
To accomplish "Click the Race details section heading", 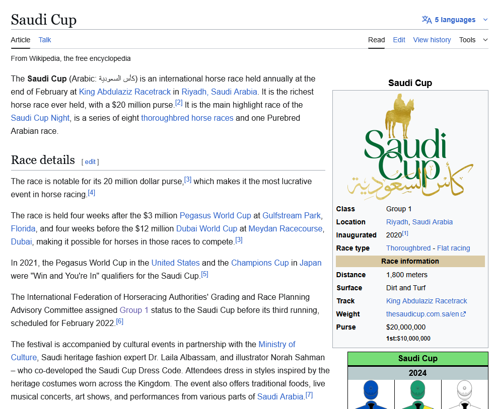I will [43, 160].
